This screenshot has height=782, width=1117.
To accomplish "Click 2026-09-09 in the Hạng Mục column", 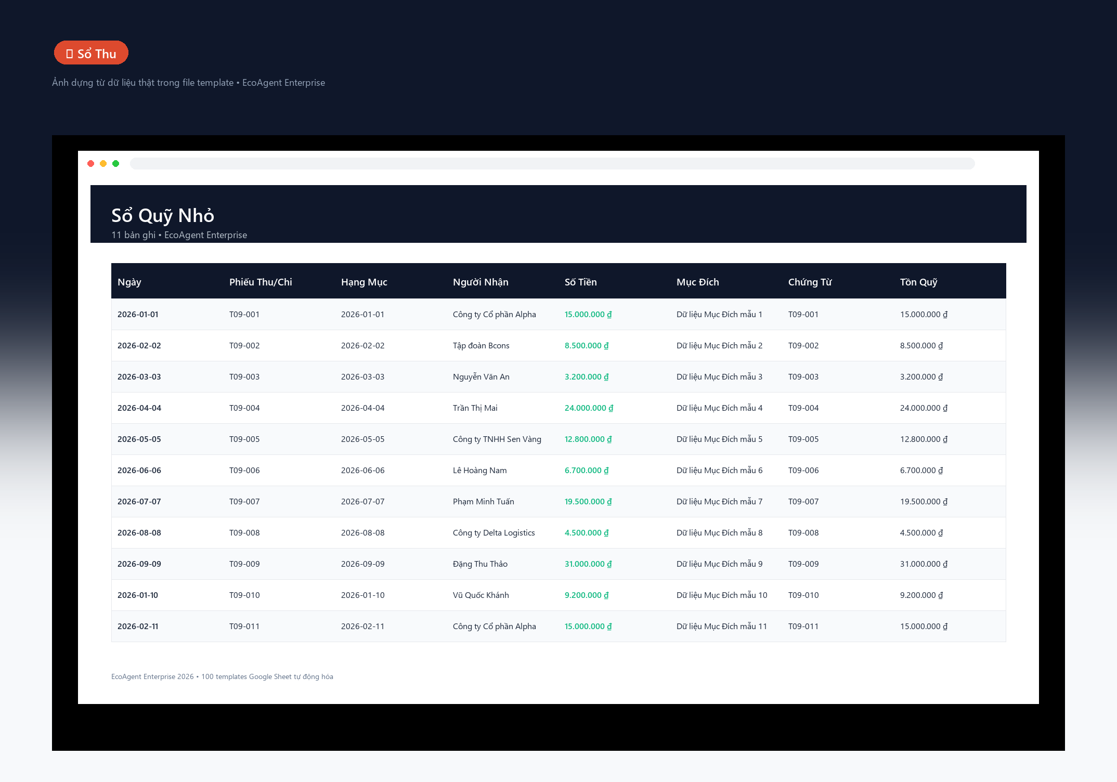I will click(x=363, y=564).
